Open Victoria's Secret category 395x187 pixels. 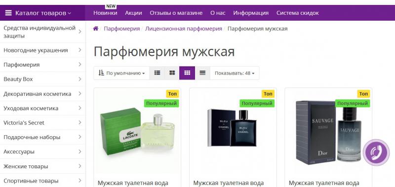(x=24, y=123)
